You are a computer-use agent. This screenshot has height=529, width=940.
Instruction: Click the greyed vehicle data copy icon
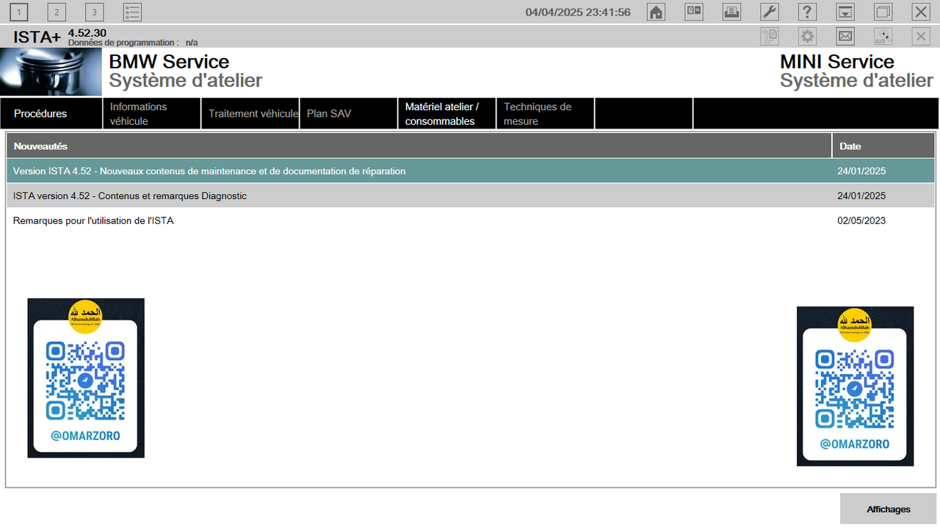[x=770, y=36]
